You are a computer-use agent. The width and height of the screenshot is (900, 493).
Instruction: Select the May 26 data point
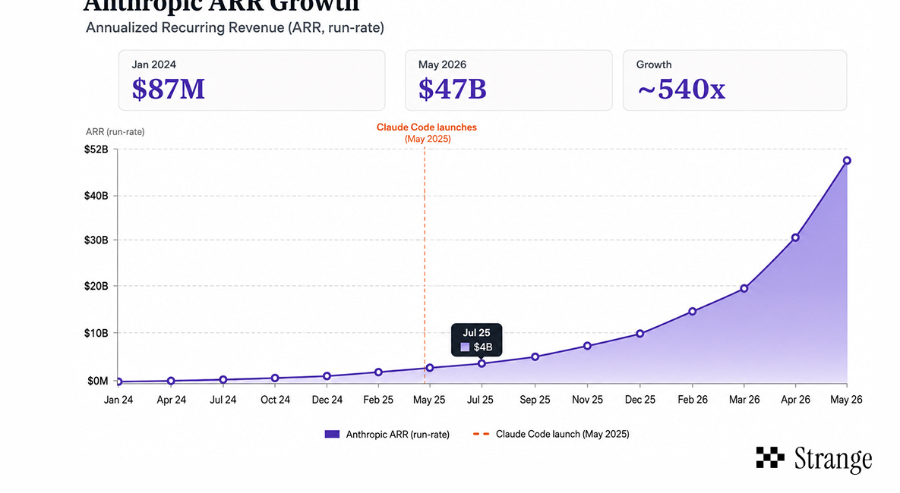847,161
